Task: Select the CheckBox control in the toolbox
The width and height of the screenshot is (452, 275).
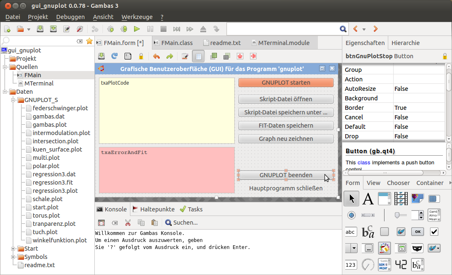Action: (x=434, y=232)
